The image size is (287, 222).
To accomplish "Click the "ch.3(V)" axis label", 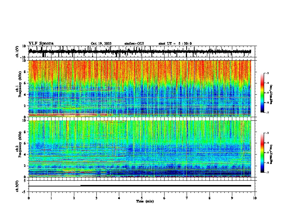I will tap(17, 186).
